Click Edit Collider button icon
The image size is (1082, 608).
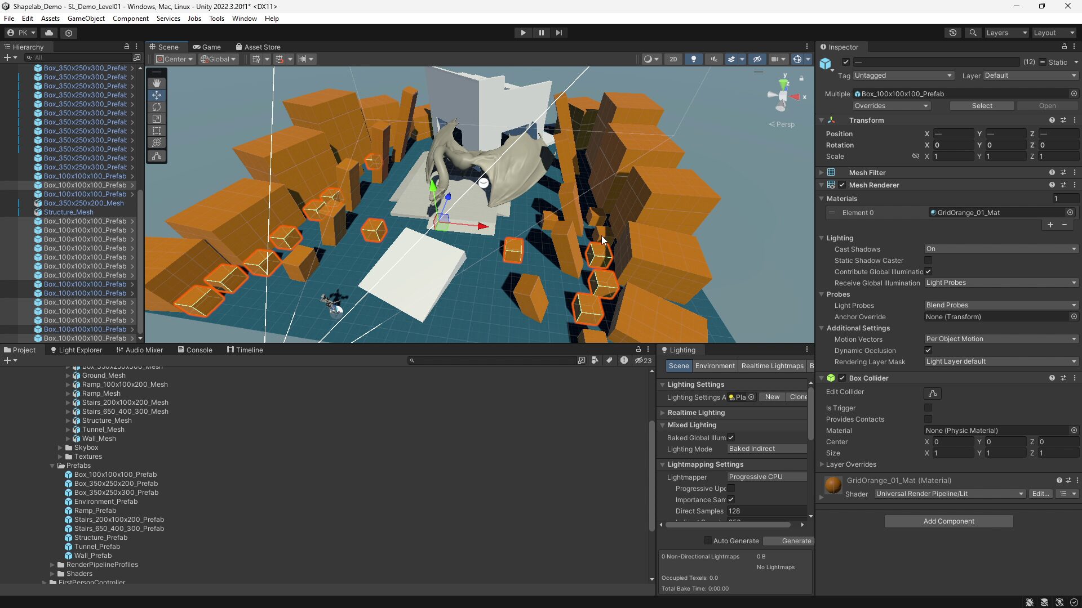pos(933,394)
